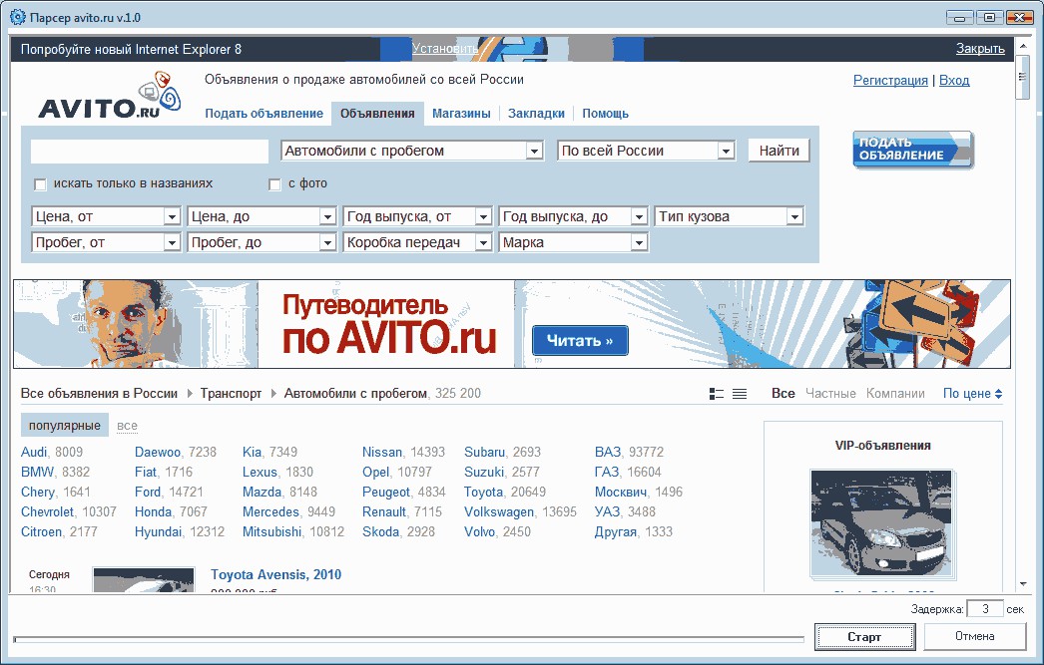Click 'Все объявления в России' breadcrumb
1044x665 pixels.
[99, 394]
